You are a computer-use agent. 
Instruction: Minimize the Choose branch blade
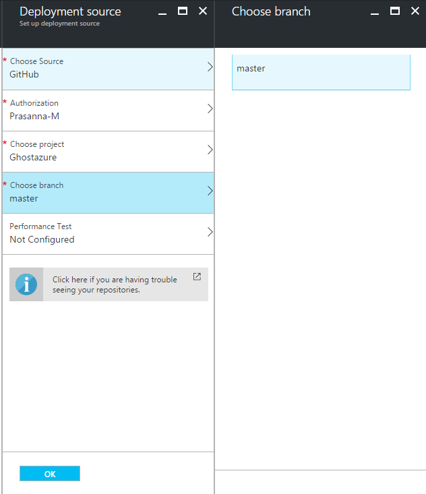pyautogui.click(x=375, y=12)
